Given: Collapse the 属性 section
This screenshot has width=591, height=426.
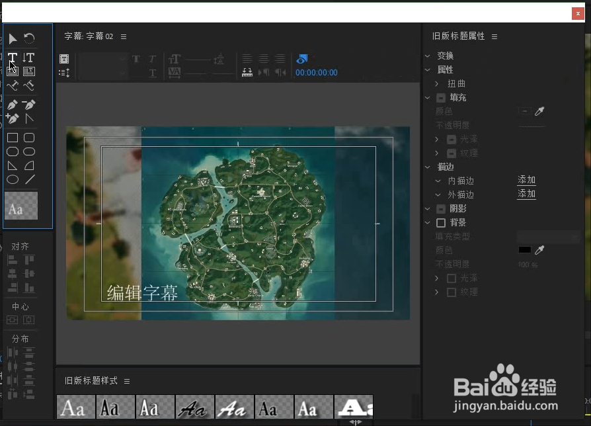Looking at the screenshot, I should (x=428, y=69).
